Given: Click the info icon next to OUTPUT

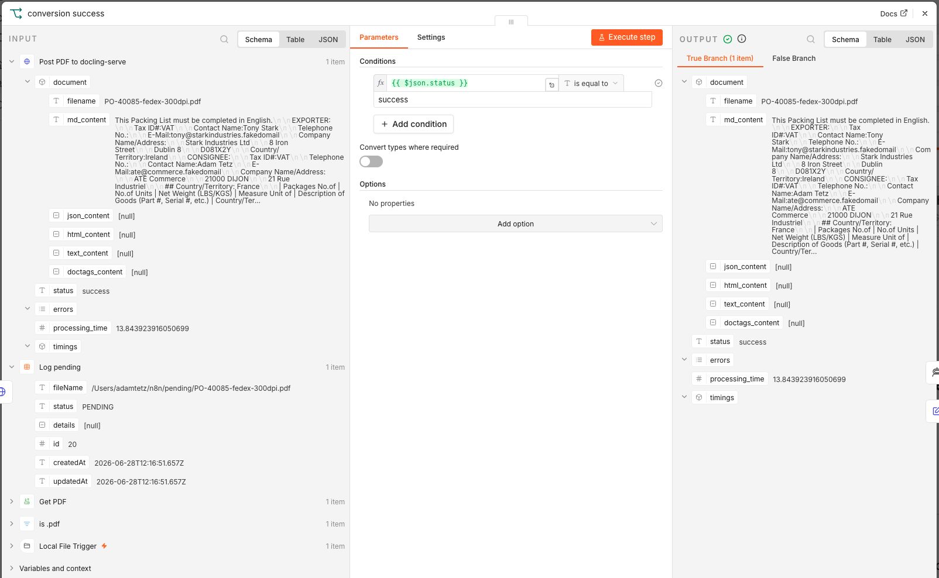Looking at the screenshot, I should pos(742,39).
